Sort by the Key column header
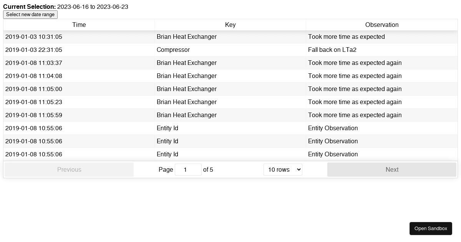The image size is (461, 242). click(x=230, y=25)
